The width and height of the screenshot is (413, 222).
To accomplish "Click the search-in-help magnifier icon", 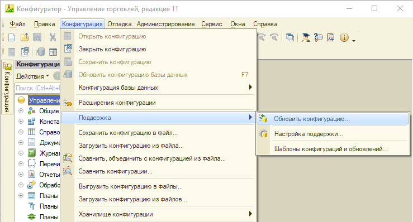I will (318, 37).
